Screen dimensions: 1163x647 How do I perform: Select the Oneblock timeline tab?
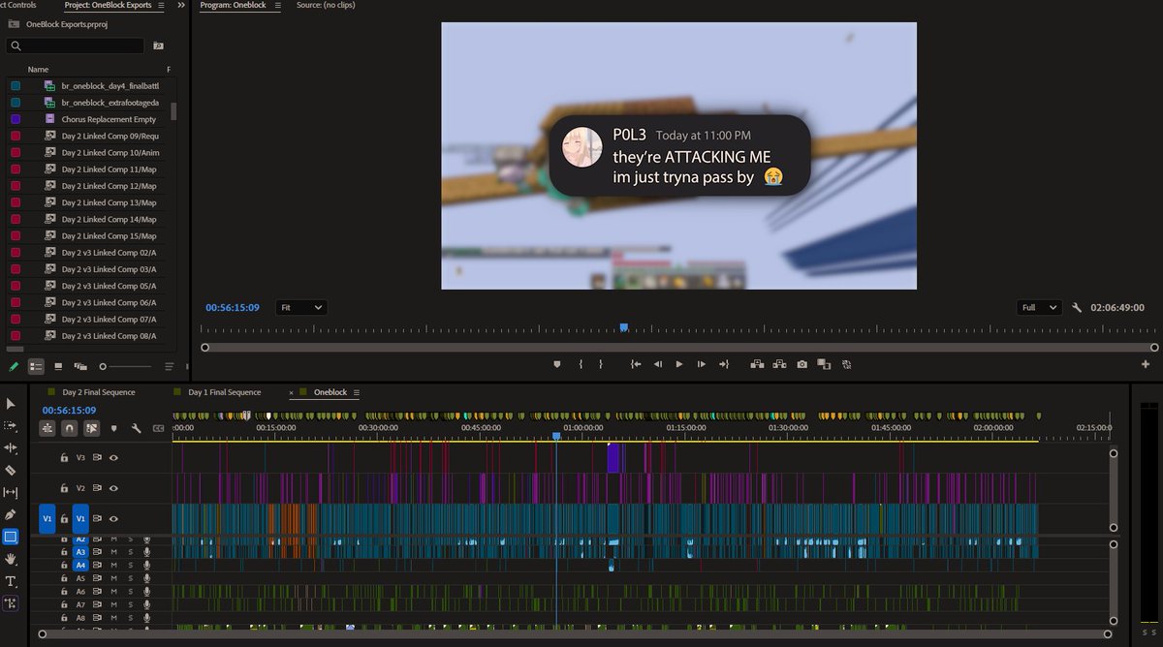330,392
